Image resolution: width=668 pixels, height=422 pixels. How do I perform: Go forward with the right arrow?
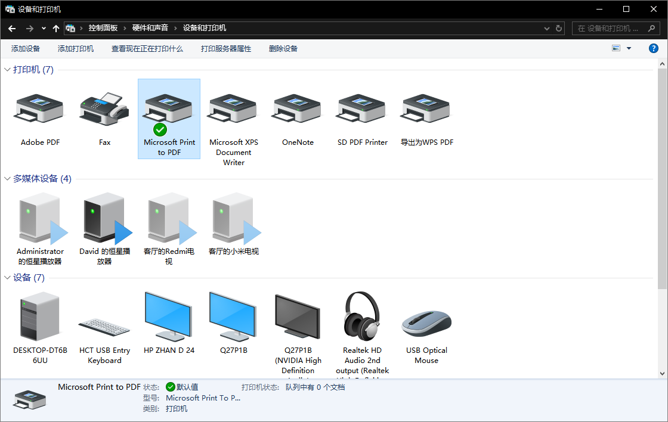[29, 29]
